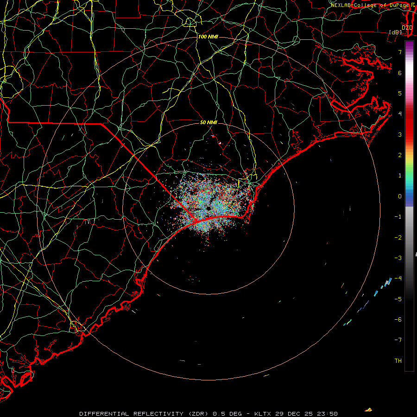Viewport: 417px width, 417px height.
Task: Click the "DZD" legend title
Action: [x=407, y=28]
